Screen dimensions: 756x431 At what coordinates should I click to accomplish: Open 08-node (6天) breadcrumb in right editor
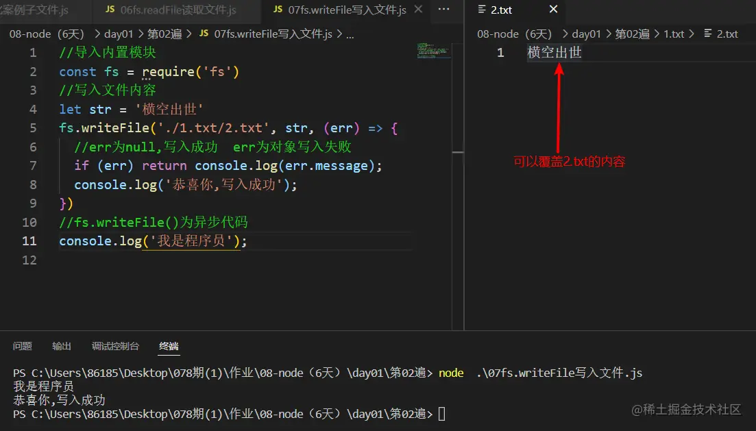(515, 34)
